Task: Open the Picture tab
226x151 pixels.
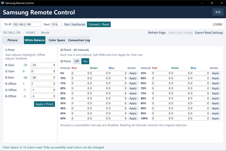Action: pyautogui.click(x=12, y=40)
